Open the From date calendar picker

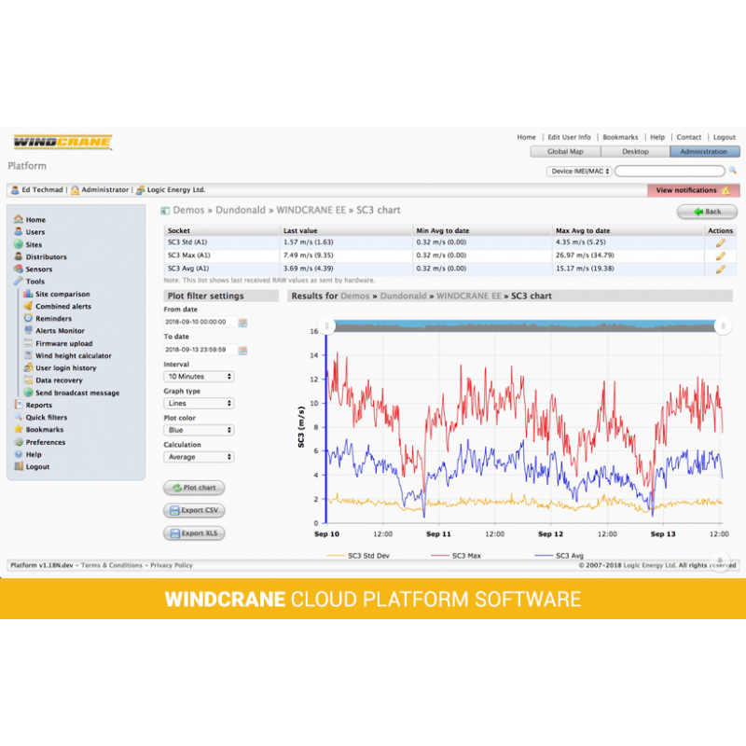point(242,323)
